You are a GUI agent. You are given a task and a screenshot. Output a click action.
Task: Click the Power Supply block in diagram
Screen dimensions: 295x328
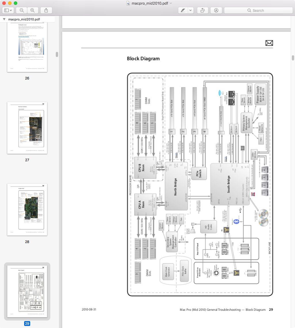pyautogui.click(x=260, y=94)
